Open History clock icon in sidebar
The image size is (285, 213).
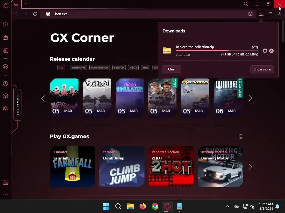6,83
